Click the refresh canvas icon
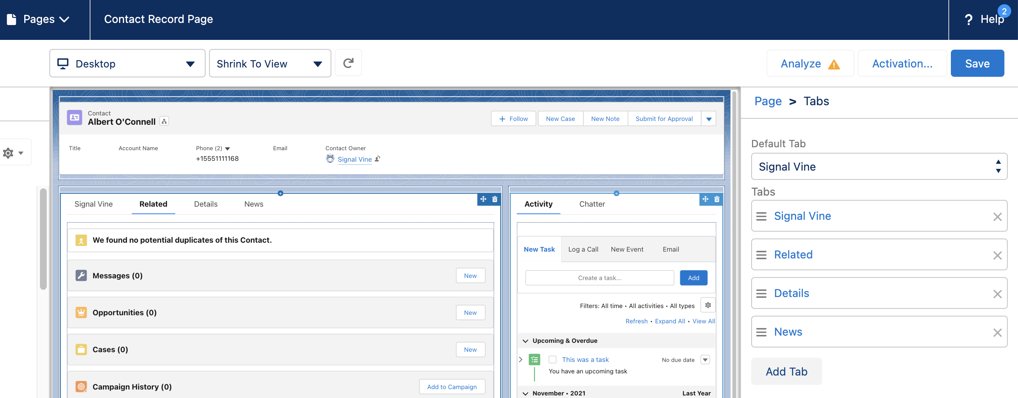This screenshot has height=398, width=1018. point(348,63)
